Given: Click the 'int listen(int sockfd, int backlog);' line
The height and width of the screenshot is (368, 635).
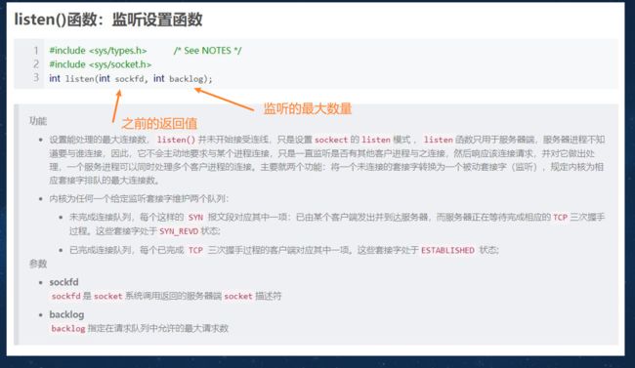Looking at the screenshot, I should click(x=130, y=78).
